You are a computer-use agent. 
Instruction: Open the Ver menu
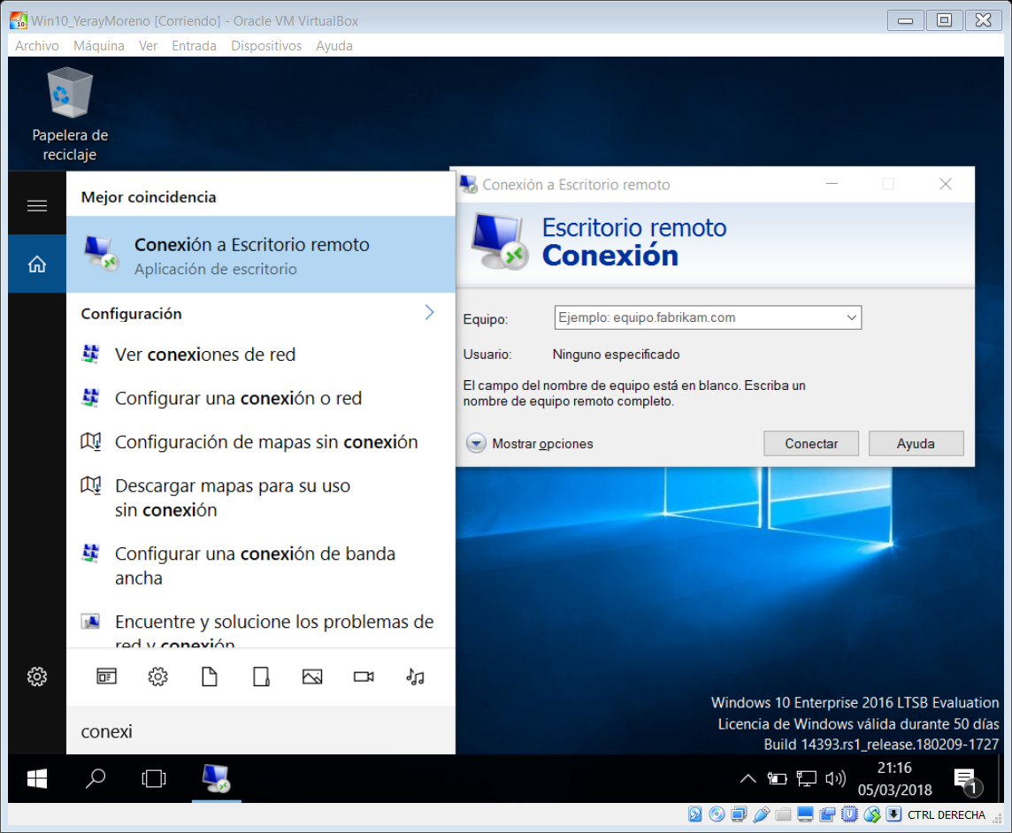click(148, 46)
